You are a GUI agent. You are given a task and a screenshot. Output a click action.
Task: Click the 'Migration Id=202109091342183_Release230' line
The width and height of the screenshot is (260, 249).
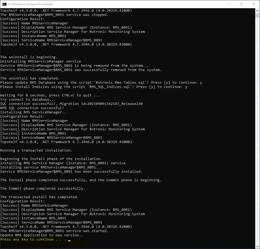click(71, 104)
